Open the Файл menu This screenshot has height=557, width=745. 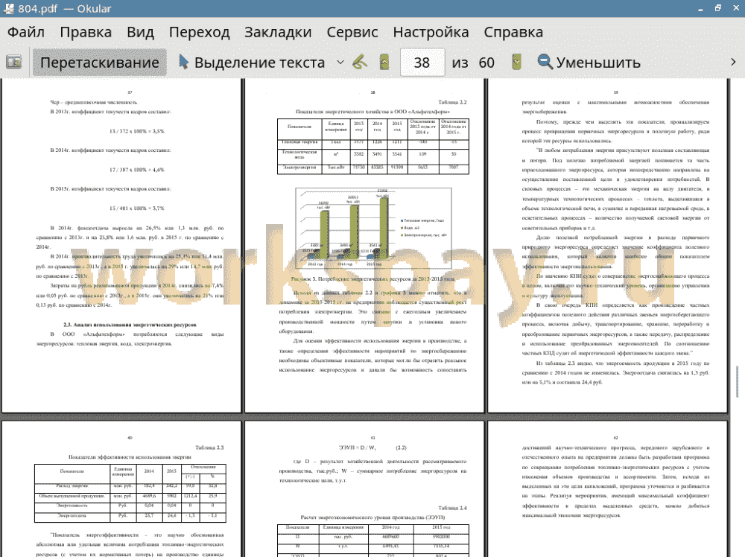point(26,32)
